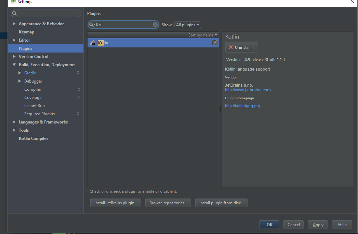358x234 pixels.
Task: Open the kotlinlang.org homepage link
Action: coord(242,106)
